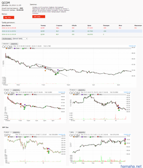Viewport: 143px width, 168px height.
Task: Click the purple Close diamond marker on the 1-minute chart
Action: tap(58, 70)
